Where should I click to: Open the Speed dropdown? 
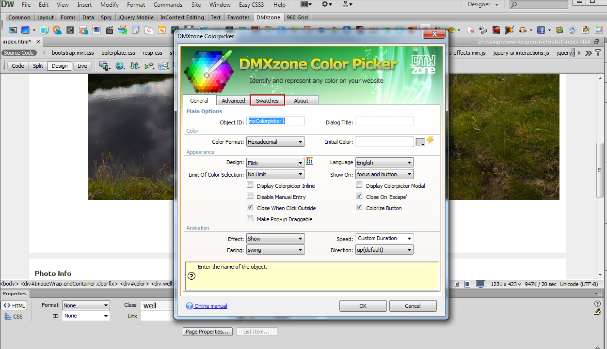(384, 238)
